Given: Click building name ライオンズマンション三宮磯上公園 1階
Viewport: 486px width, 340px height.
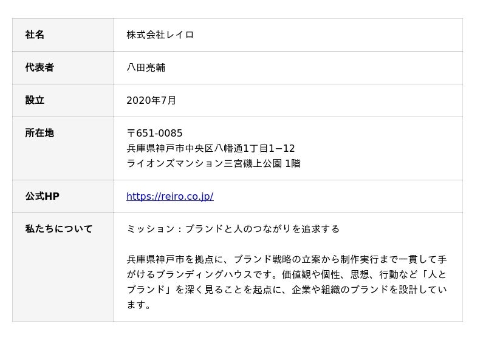Looking at the screenshot, I should 214,163.
